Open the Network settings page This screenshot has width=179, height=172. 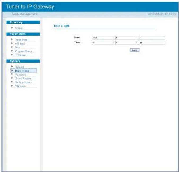19,67
